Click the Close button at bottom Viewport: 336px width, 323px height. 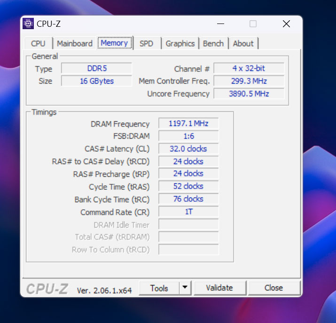pyautogui.click(x=273, y=288)
